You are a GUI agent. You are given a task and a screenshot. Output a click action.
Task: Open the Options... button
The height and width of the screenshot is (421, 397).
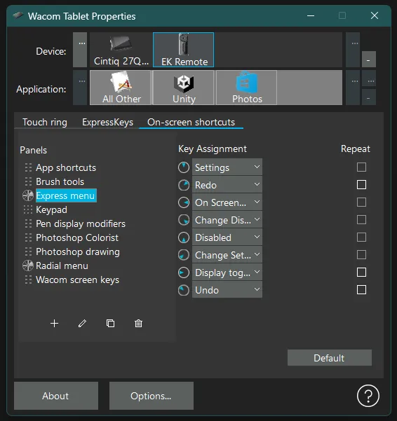(x=151, y=396)
